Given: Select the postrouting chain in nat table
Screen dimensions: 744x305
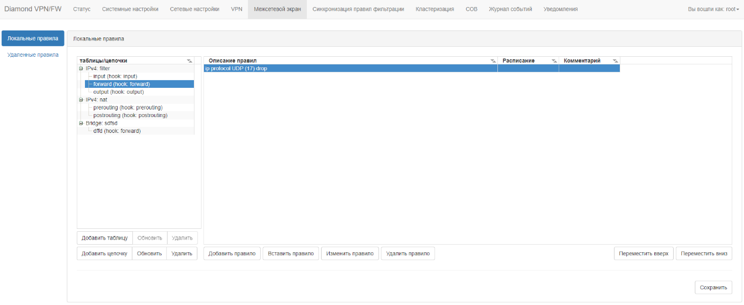Looking at the screenshot, I should [x=130, y=115].
